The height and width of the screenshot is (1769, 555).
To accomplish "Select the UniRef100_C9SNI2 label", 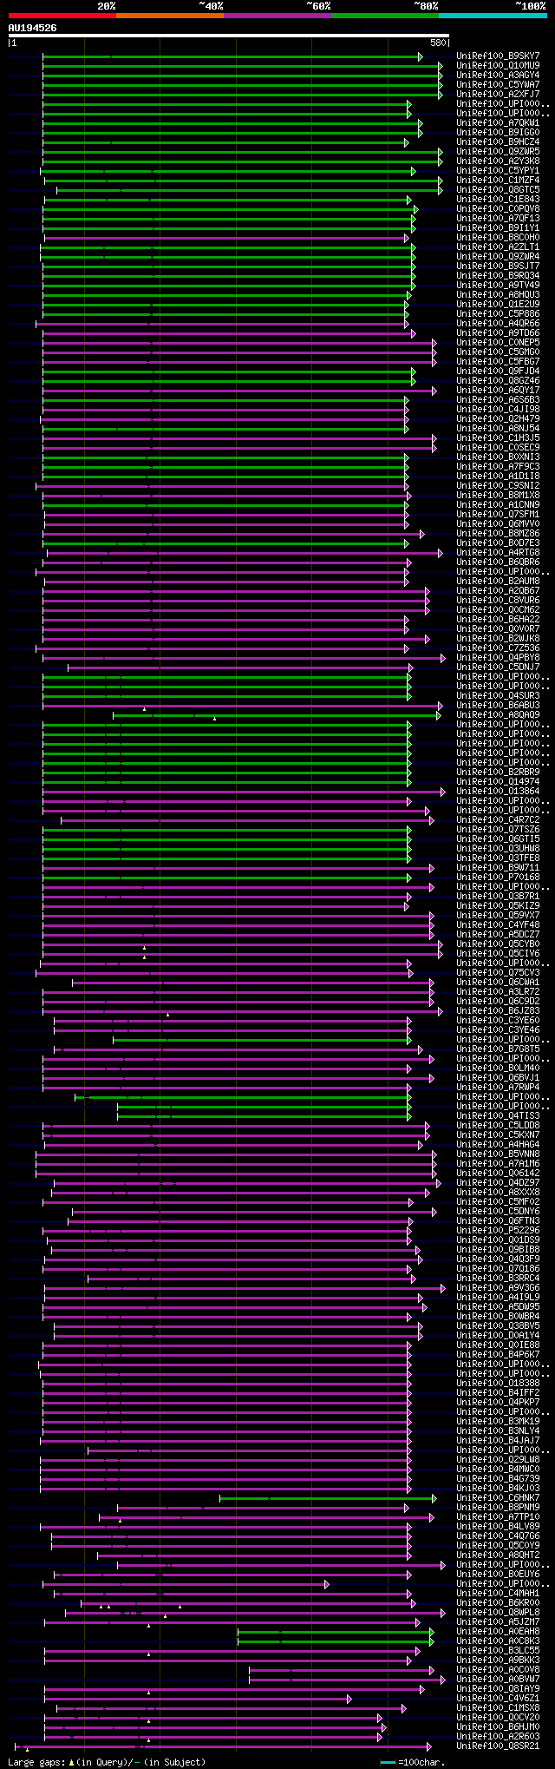I will click(498, 485).
